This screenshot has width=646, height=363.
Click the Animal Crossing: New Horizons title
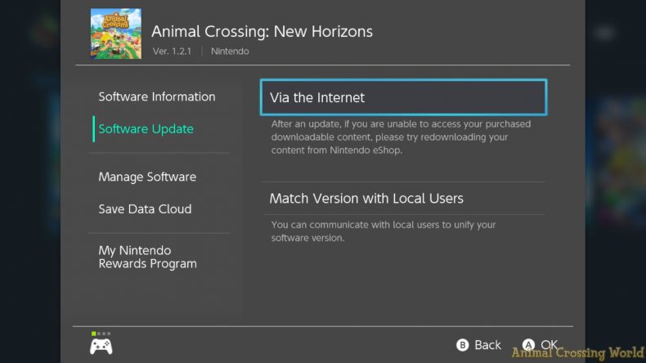(262, 31)
